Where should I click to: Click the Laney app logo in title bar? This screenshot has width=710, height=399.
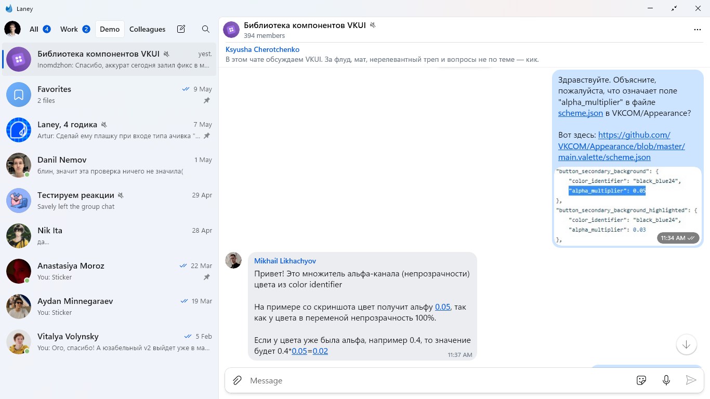tap(9, 8)
